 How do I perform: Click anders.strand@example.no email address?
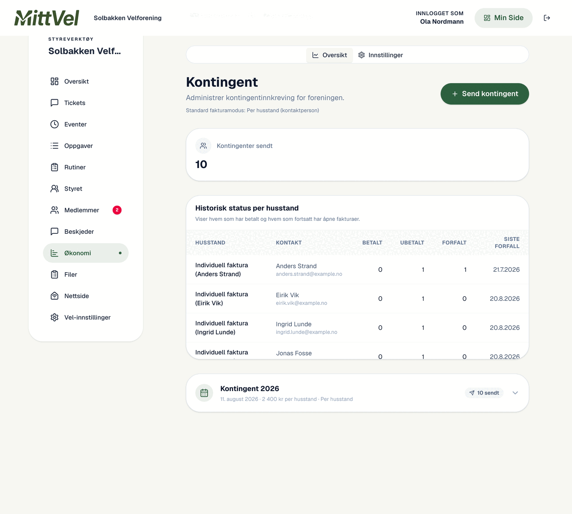[x=309, y=274]
